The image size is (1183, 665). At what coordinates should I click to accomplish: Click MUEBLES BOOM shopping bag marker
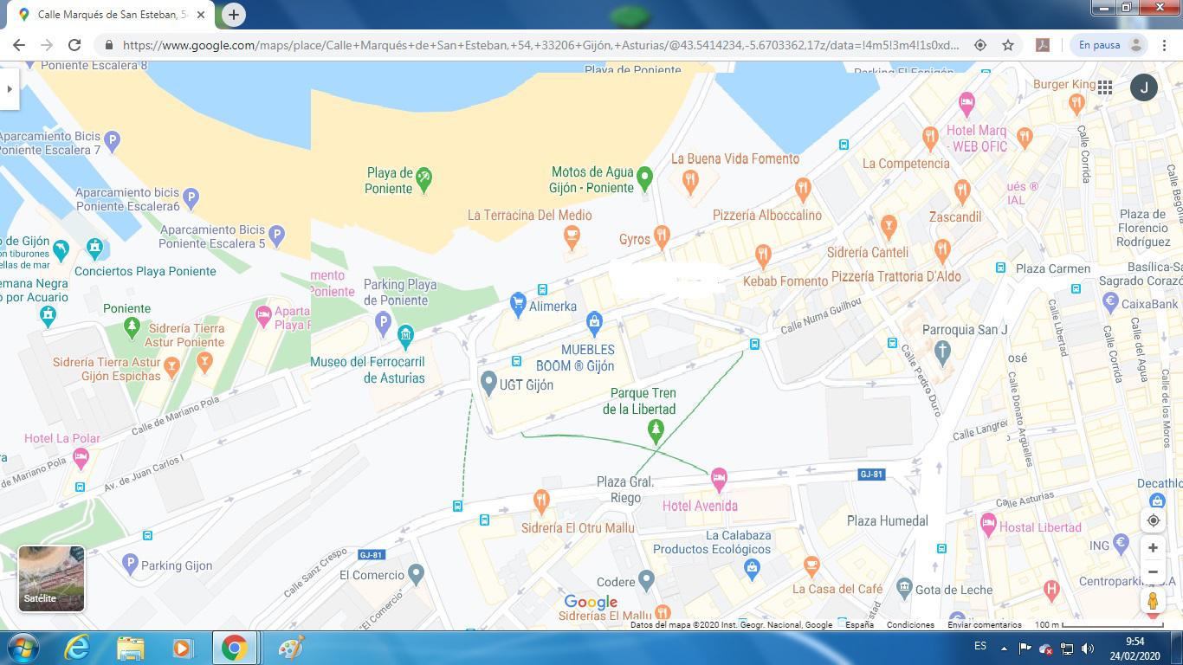(594, 324)
